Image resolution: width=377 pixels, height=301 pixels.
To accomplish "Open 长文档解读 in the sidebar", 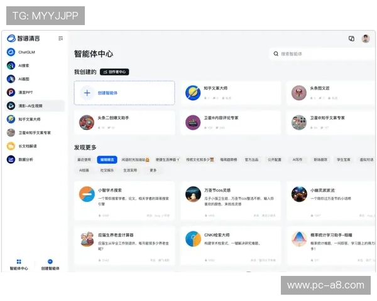I will pos(35,146).
